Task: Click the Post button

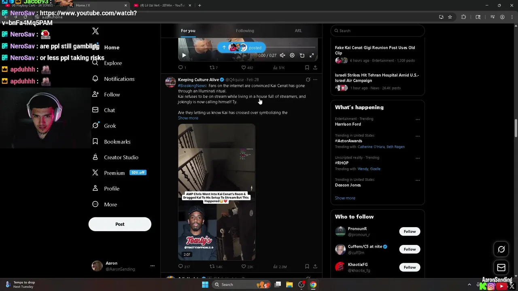Action: tap(120, 224)
